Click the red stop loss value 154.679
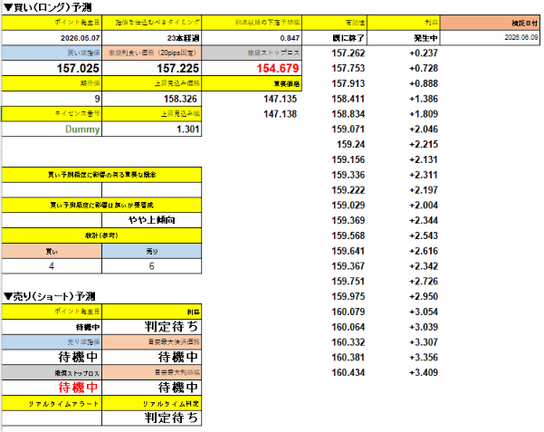The width and height of the screenshot is (544, 432). (x=252, y=68)
